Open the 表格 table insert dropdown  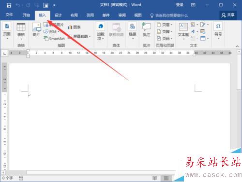(21, 31)
